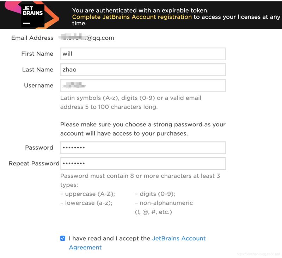282x258 pixels.
Task: Click the strong password notice text
Action: point(143,129)
